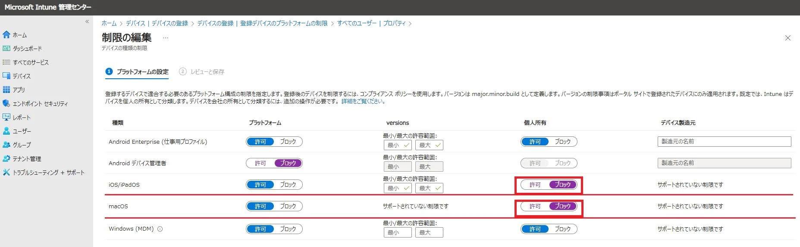The image size is (800, 247).
Task: Open the more options ellipsis beside 制限の編集
Action: pyautogui.click(x=166, y=38)
